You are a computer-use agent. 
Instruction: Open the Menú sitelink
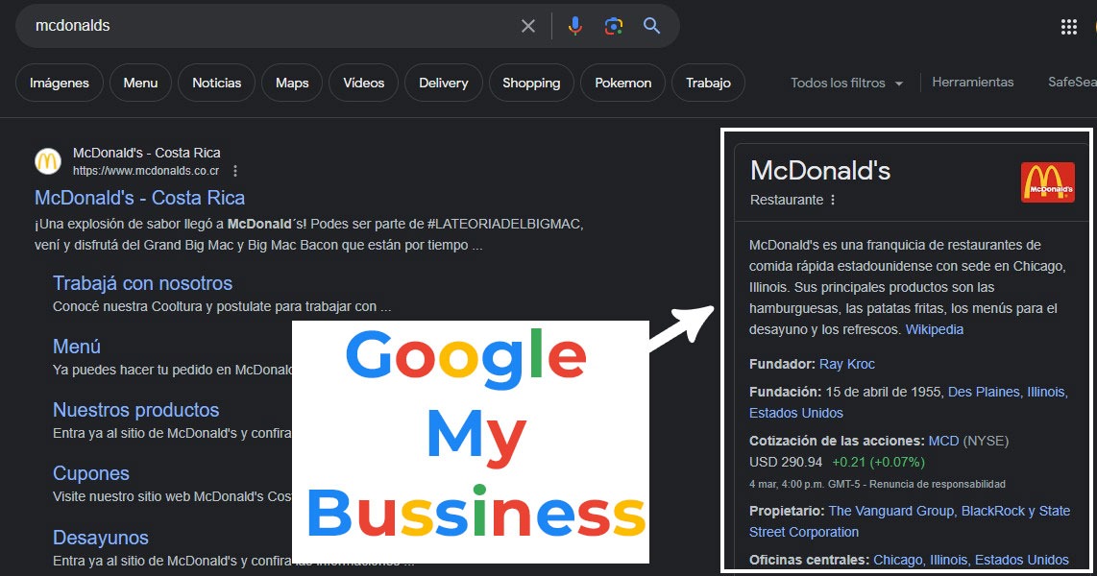[x=77, y=347]
